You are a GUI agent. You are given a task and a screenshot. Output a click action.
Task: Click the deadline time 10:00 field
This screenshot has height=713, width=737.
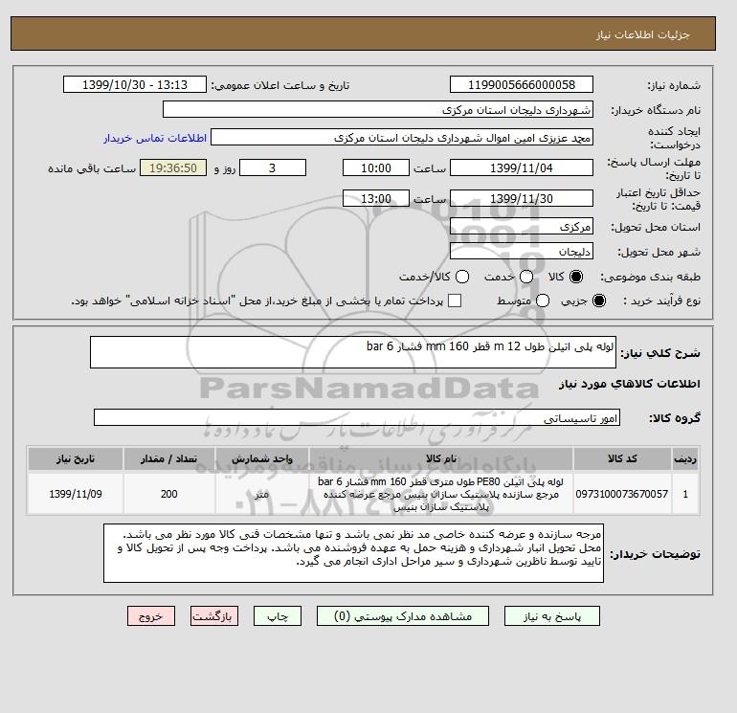tap(376, 167)
